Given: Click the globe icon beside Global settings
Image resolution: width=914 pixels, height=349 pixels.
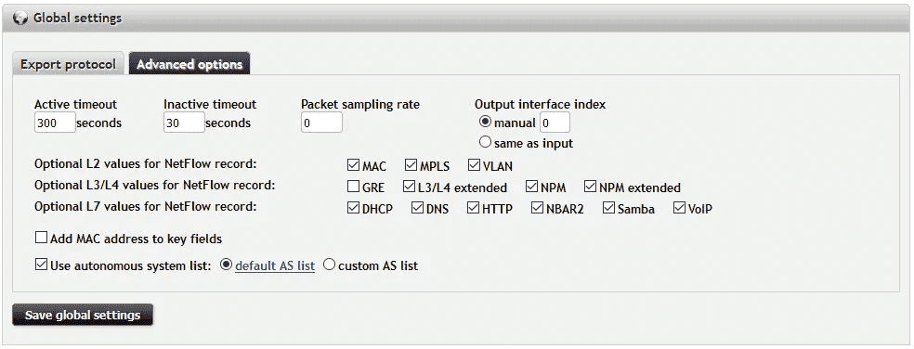Looking at the screenshot, I should (x=20, y=18).
